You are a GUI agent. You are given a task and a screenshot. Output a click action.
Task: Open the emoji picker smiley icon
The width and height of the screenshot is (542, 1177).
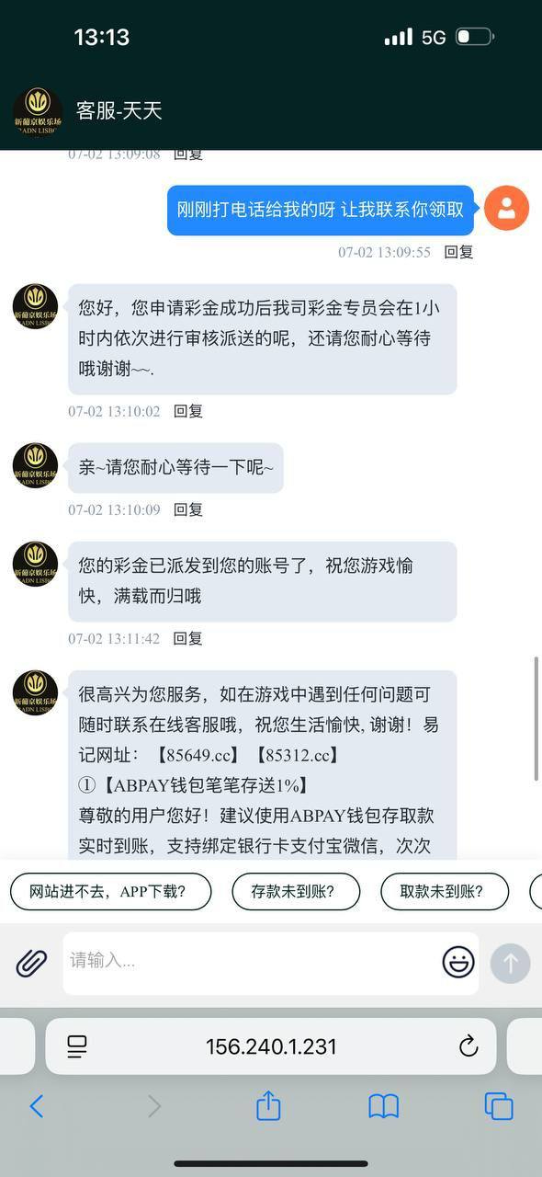[458, 962]
